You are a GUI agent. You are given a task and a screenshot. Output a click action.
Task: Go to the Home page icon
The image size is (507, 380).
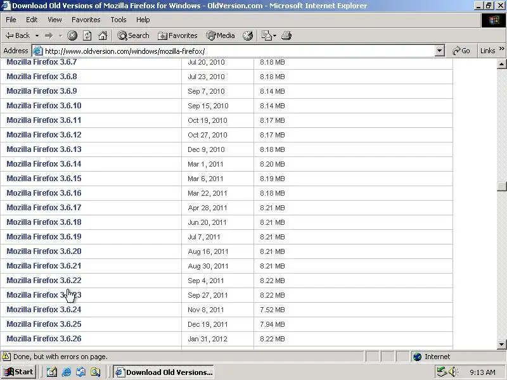tap(103, 35)
